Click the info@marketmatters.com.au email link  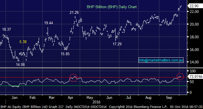[161, 60]
